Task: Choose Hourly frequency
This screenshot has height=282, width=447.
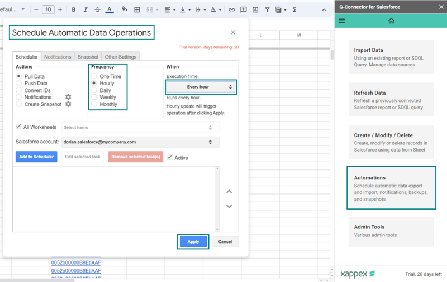Action: [94, 83]
